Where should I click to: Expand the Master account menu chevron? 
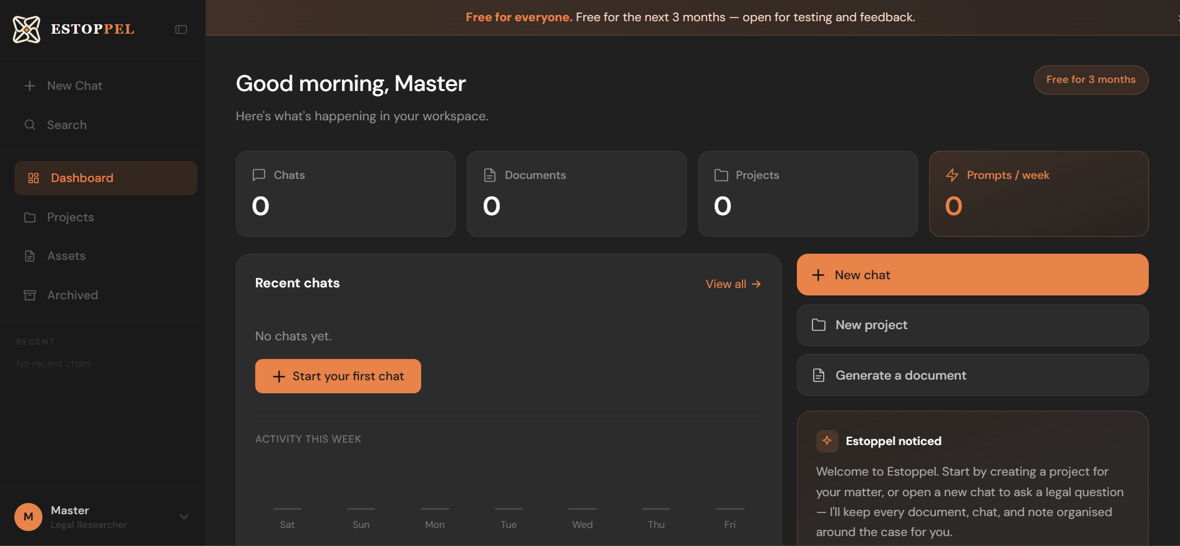pos(184,517)
